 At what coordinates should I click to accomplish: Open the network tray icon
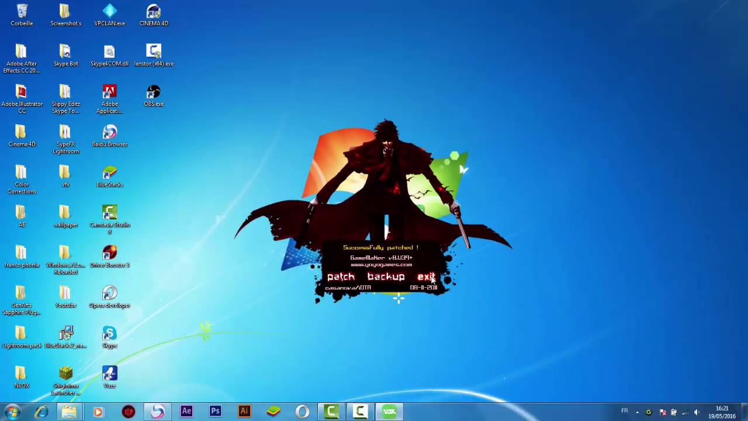(685, 412)
